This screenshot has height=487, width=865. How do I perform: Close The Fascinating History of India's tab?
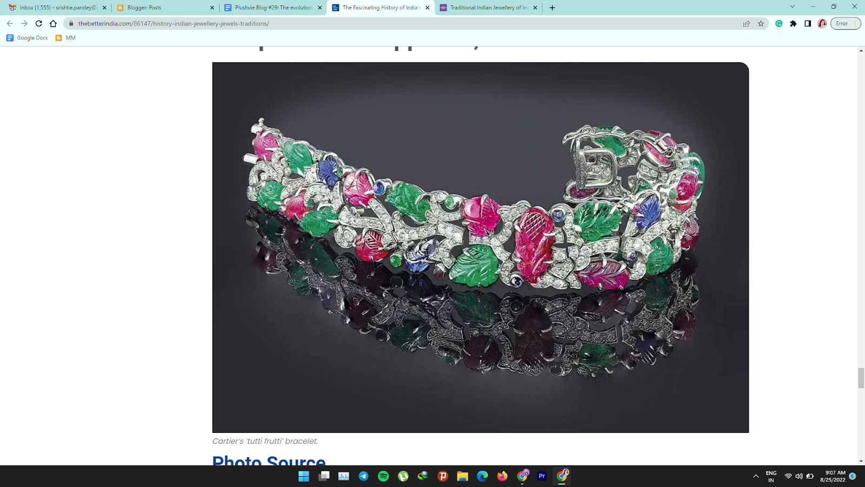[x=428, y=8]
